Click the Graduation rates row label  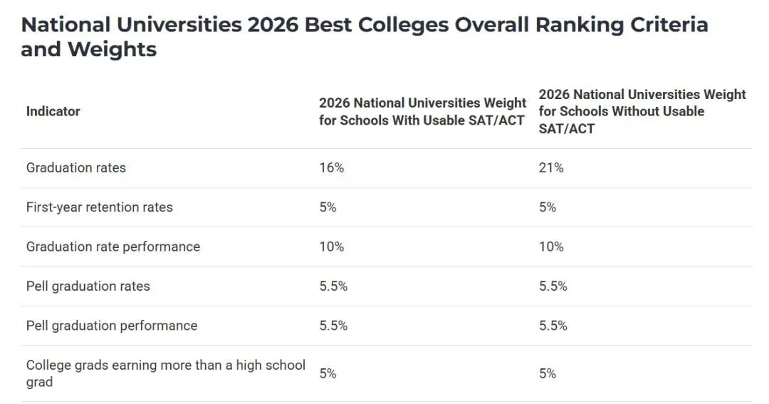pos(76,168)
